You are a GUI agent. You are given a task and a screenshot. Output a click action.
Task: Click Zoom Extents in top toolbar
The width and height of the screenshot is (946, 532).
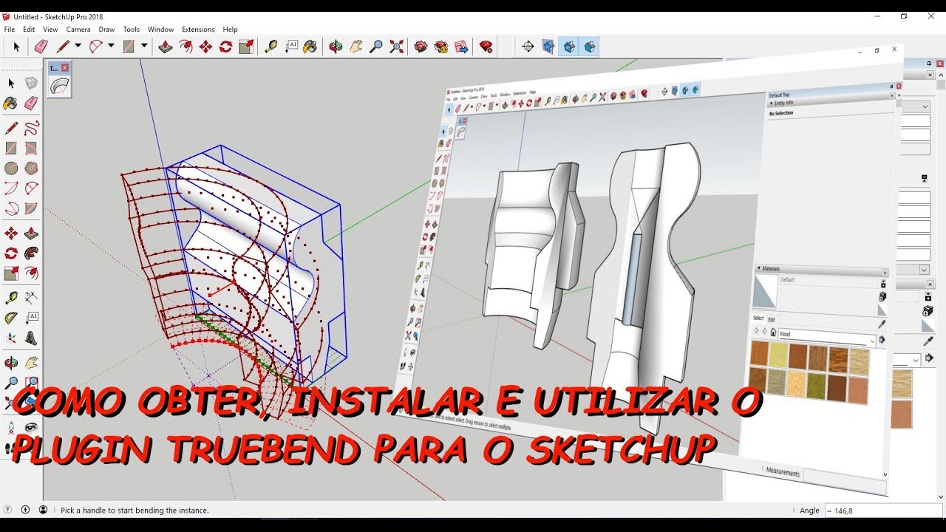coord(396,47)
